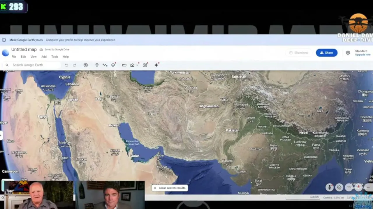
Task: Click the search magnifier icon
Action: pos(7,65)
